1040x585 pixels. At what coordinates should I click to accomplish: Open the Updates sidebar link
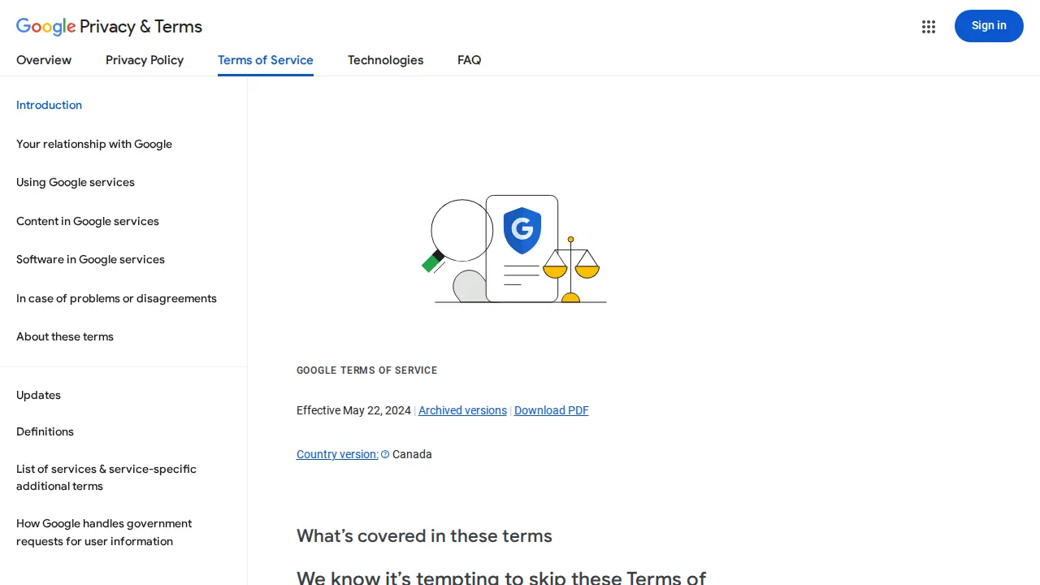tap(38, 395)
